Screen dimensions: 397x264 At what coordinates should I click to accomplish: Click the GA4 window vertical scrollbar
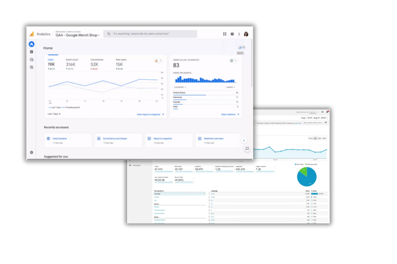coord(252,63)
